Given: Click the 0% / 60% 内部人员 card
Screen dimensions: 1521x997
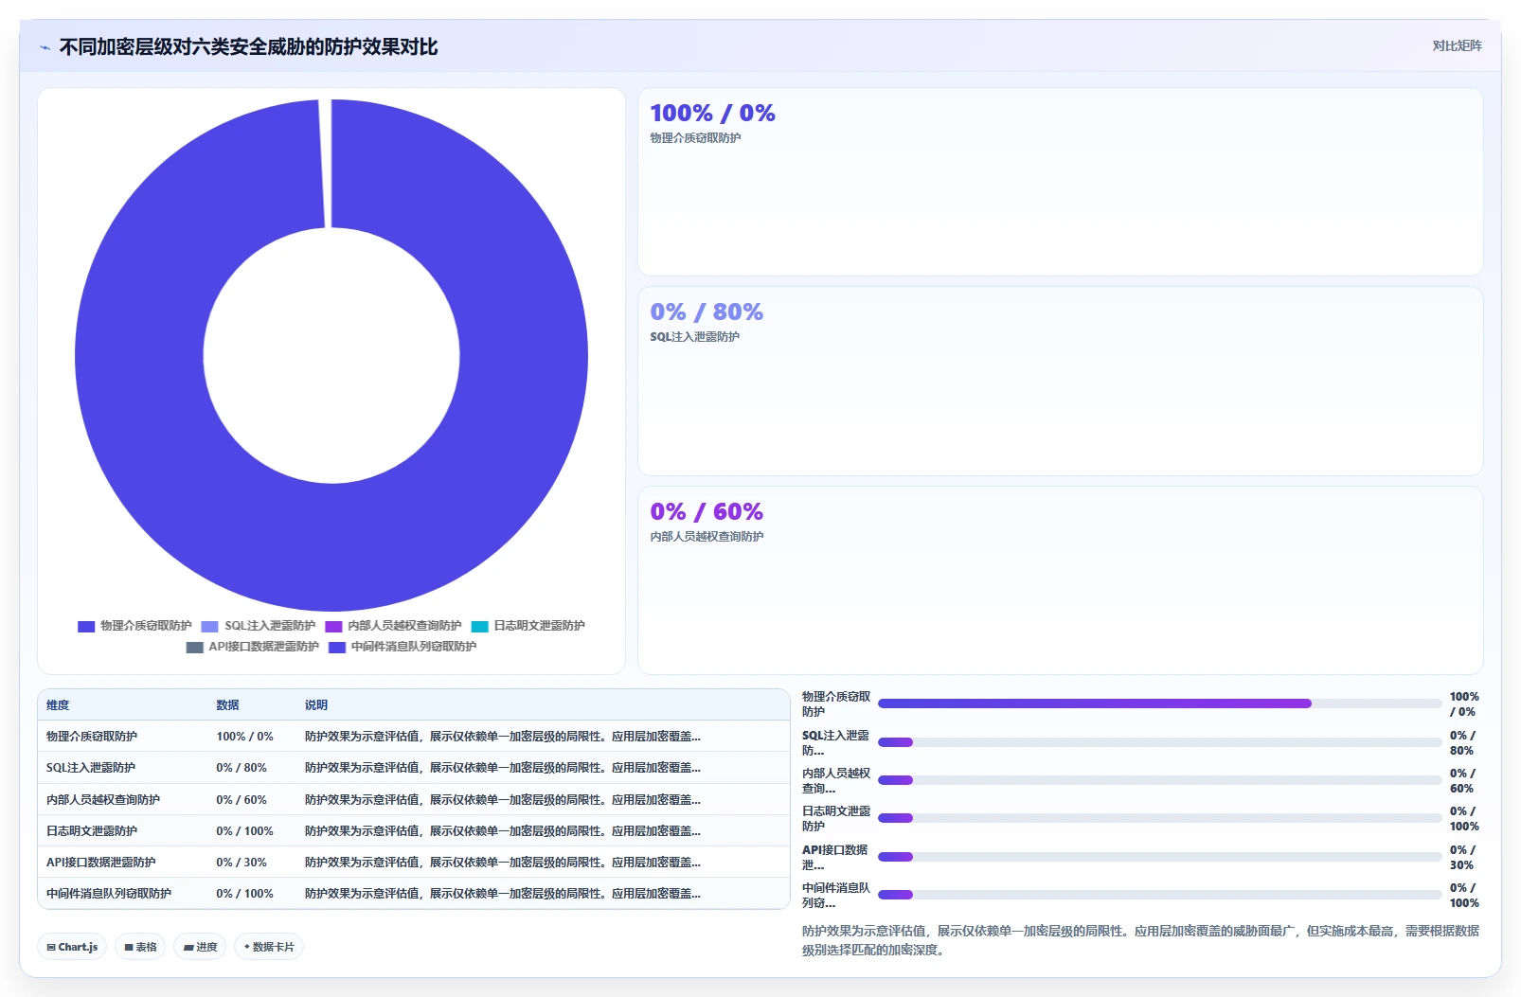Looking at the screenshot, I should (x=1060, y=580).
